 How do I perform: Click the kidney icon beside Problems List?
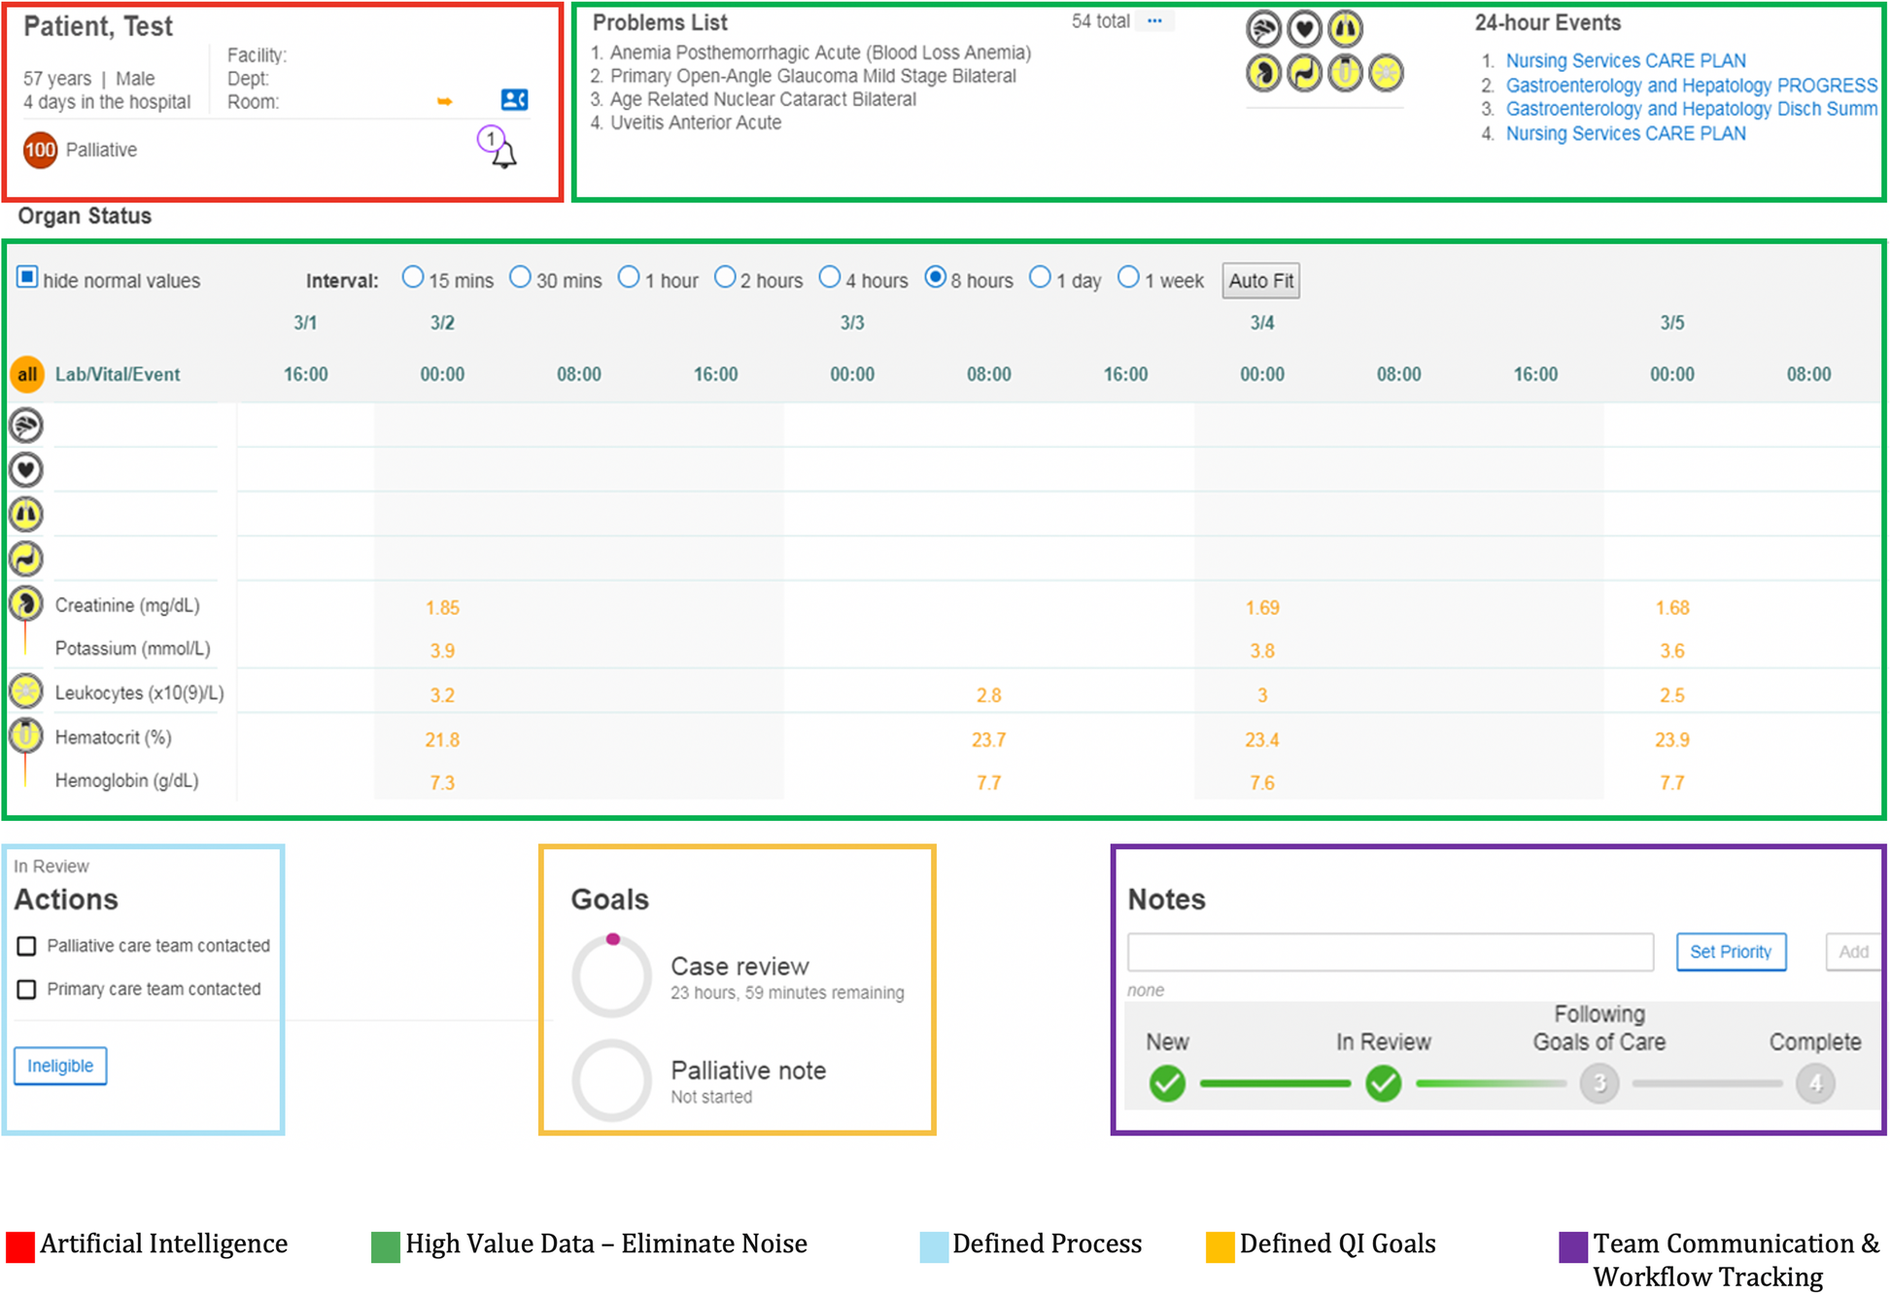1263,73
